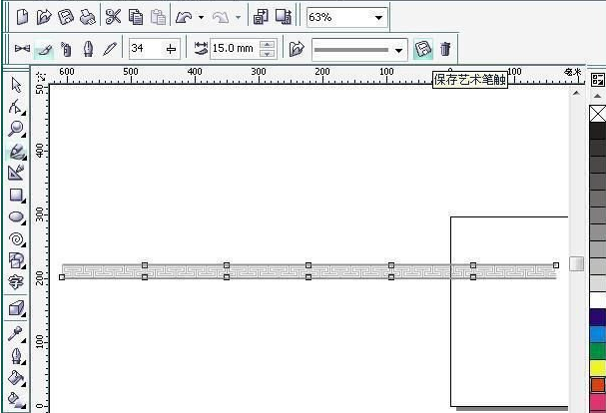Screen dimensions: 606x413
Task: Open a file with the Open icon
Action: point(44,17)
